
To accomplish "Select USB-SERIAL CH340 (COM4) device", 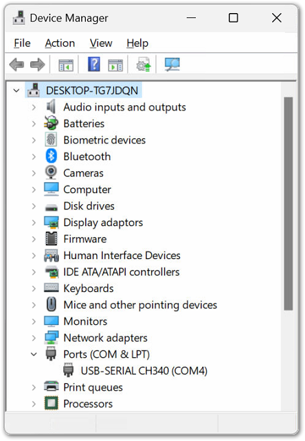I will (144, 371).
